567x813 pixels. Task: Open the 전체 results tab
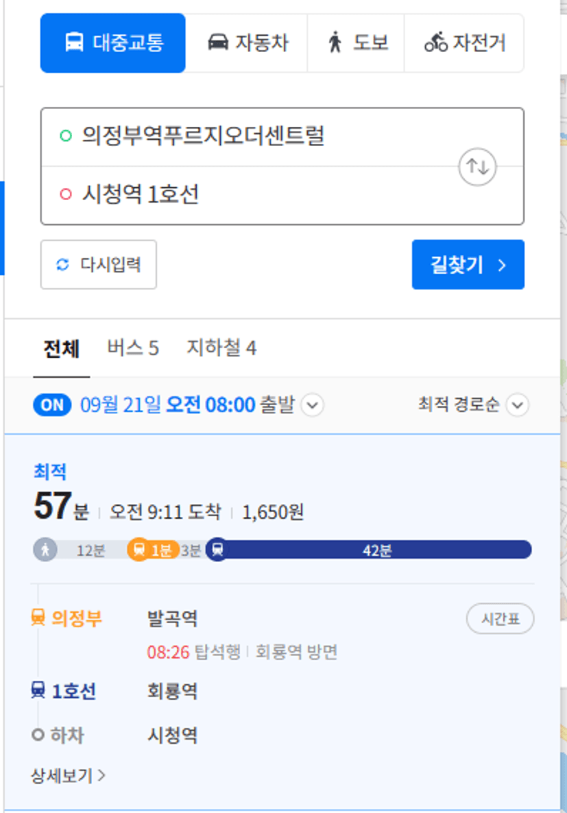[x=61, y=348]
